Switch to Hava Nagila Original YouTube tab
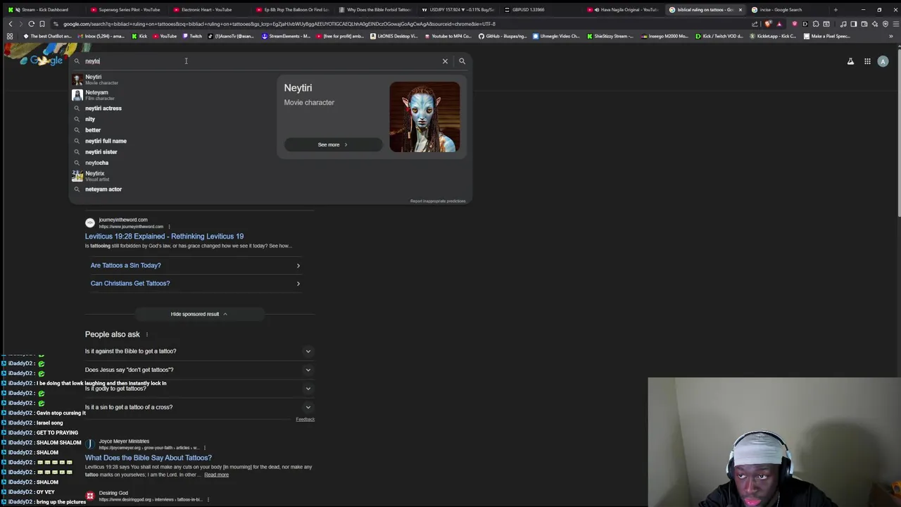 click(625, 10)
